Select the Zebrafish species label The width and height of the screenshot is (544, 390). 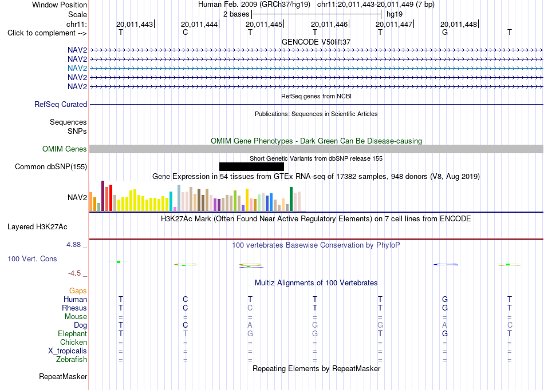tap(72, 360)
